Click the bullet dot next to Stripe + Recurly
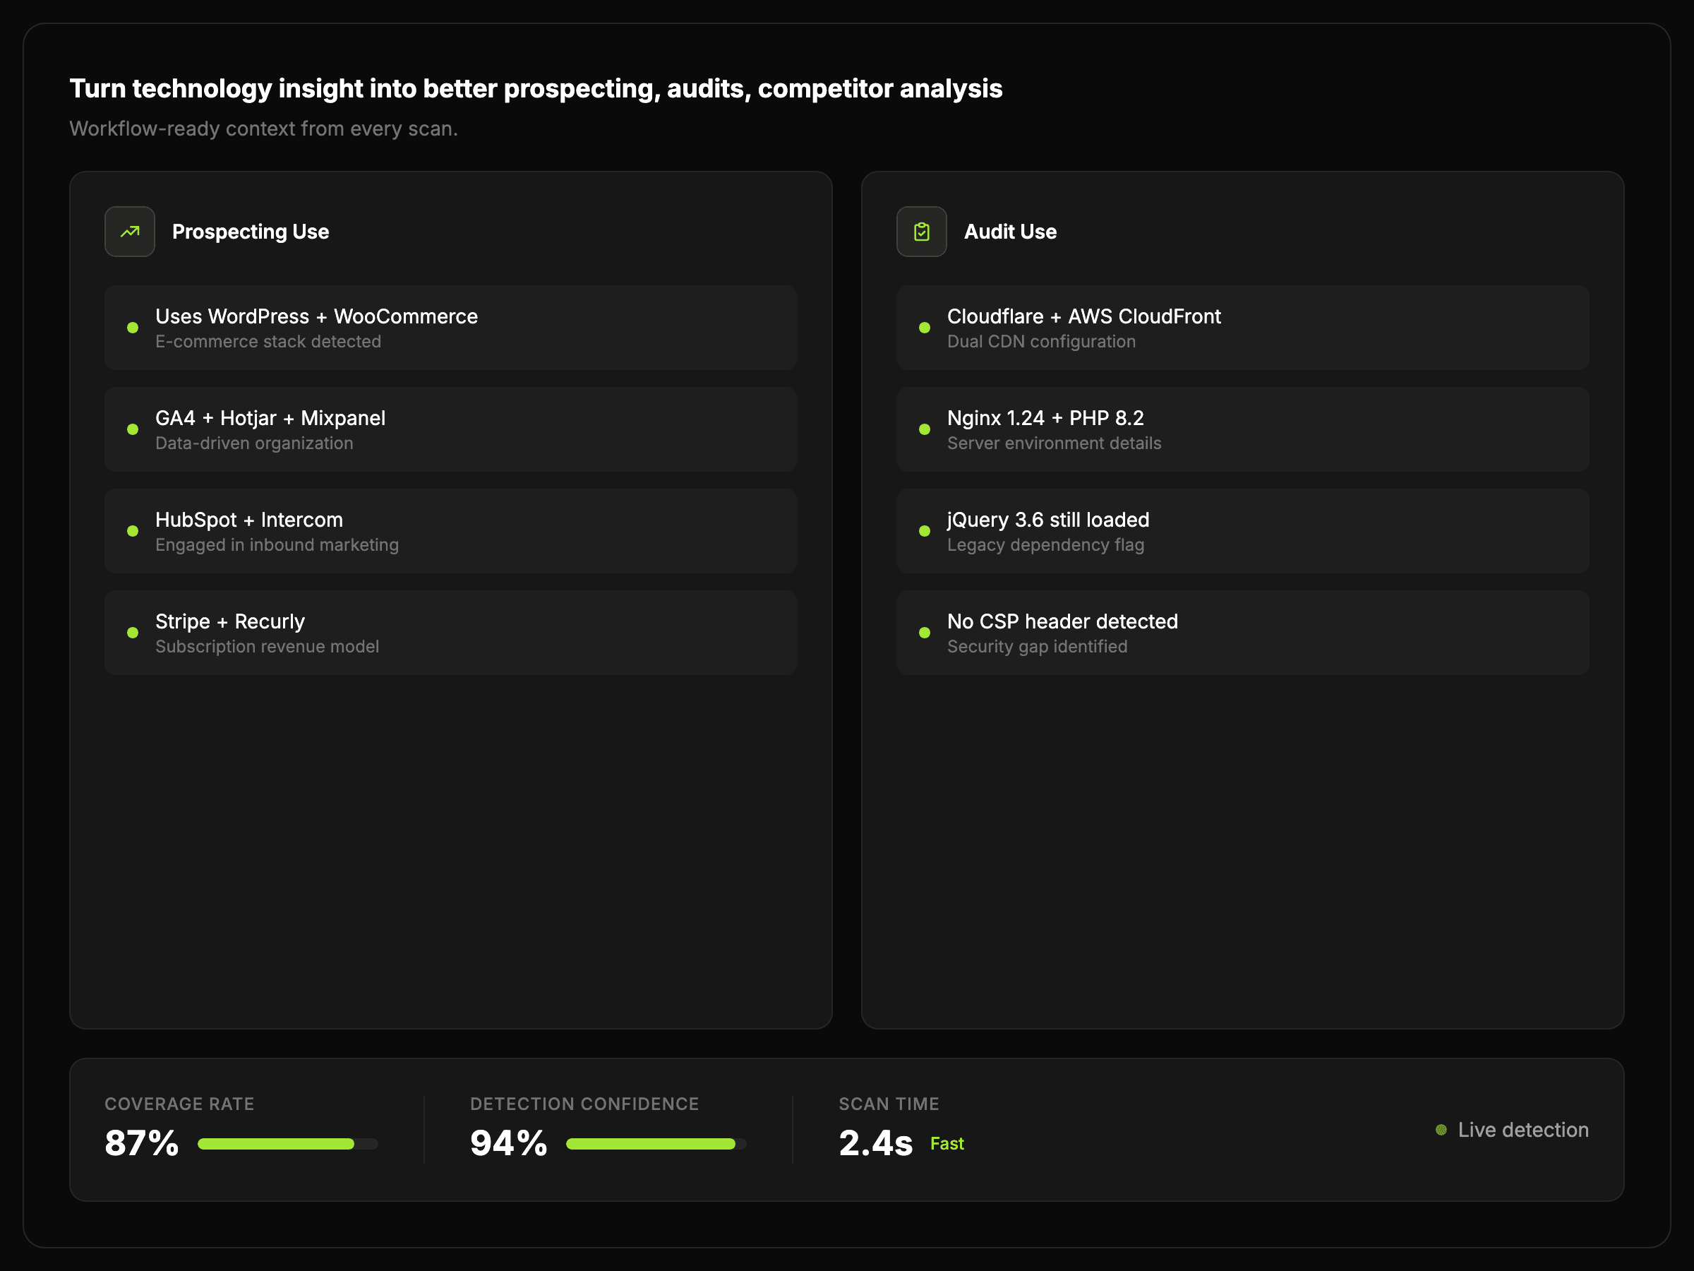The height and width of the screenshot is (1271, 1694). point(133,633)
